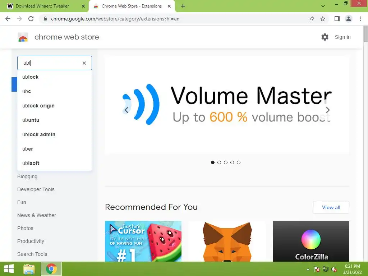This screenshot has width=368, height=276.
Task: Open the Search Tools category
Action: (x=32, y=254)
